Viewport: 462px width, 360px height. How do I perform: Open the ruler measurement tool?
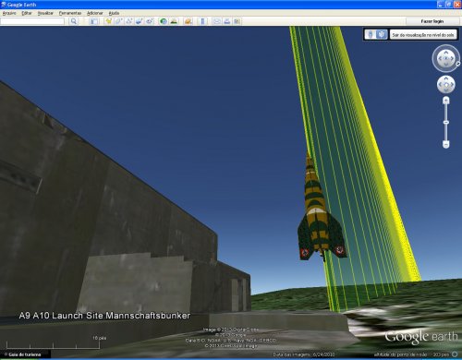pyautogui.click(x=202, y=21)
